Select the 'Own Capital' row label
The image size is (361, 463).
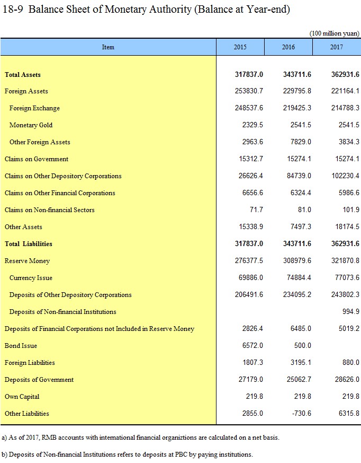pos(22,397)
